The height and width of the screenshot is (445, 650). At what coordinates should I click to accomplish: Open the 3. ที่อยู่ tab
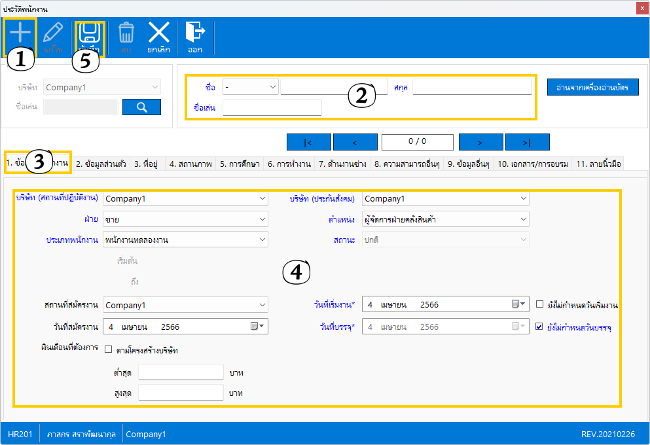147,164
